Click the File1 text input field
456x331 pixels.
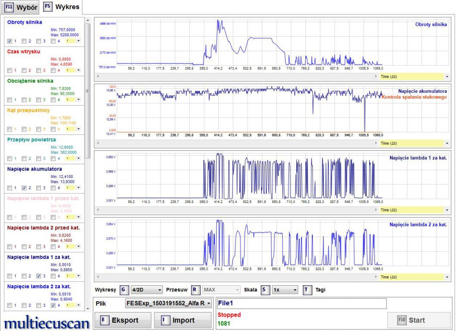click(x=301, y=303)
